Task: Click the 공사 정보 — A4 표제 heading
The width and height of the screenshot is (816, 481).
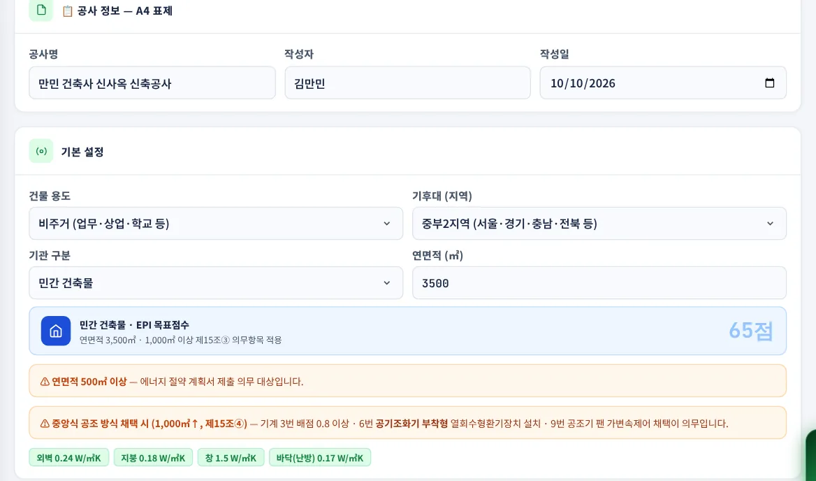Action: (x=125, y=11)
